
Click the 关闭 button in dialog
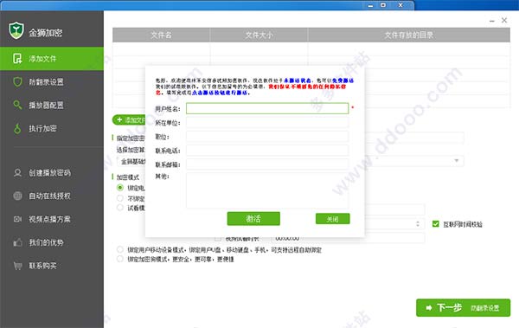click(333, 219)
